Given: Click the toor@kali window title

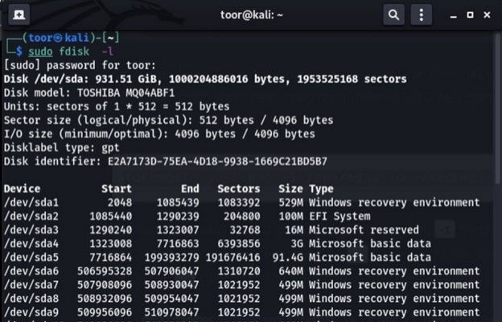Looking at the screenshot, I should pyautogui.click(x=249, y=14).
